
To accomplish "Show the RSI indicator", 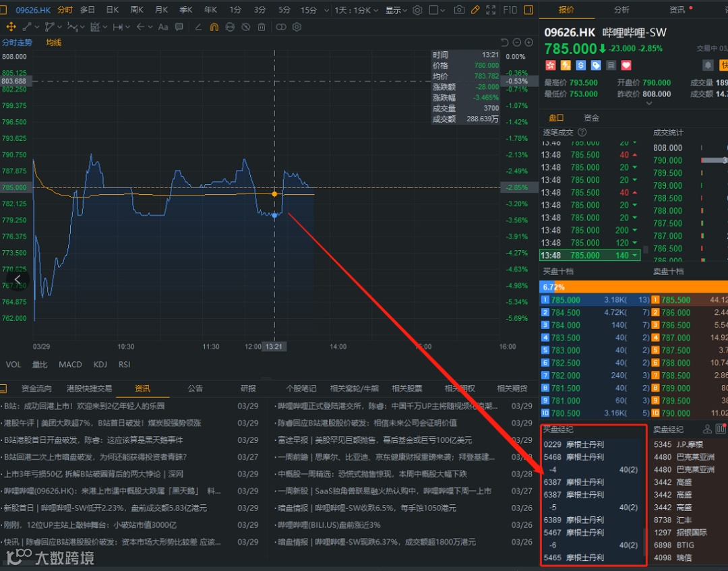I will coord(125,365).
